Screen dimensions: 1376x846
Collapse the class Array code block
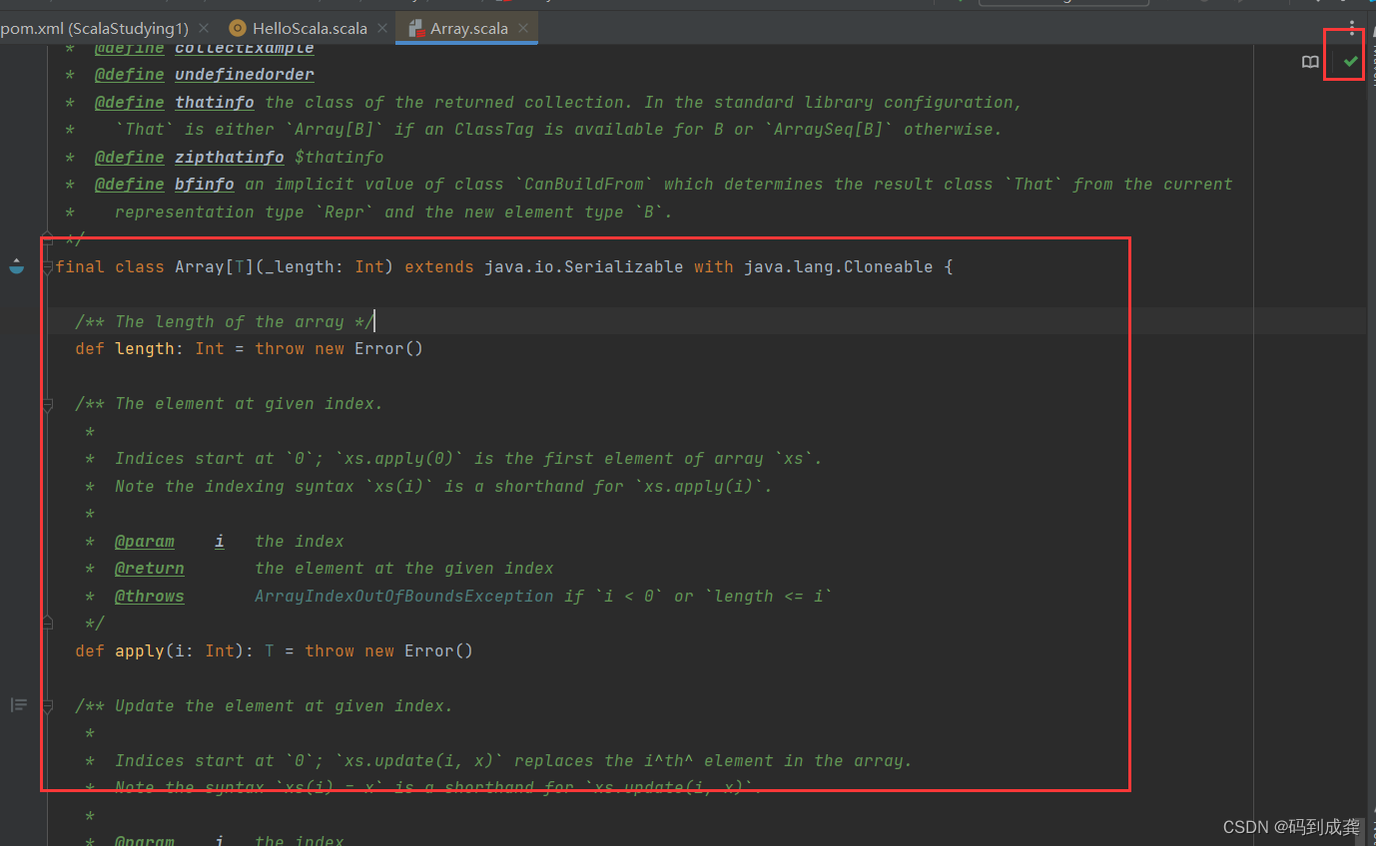[x=47, y=266]
